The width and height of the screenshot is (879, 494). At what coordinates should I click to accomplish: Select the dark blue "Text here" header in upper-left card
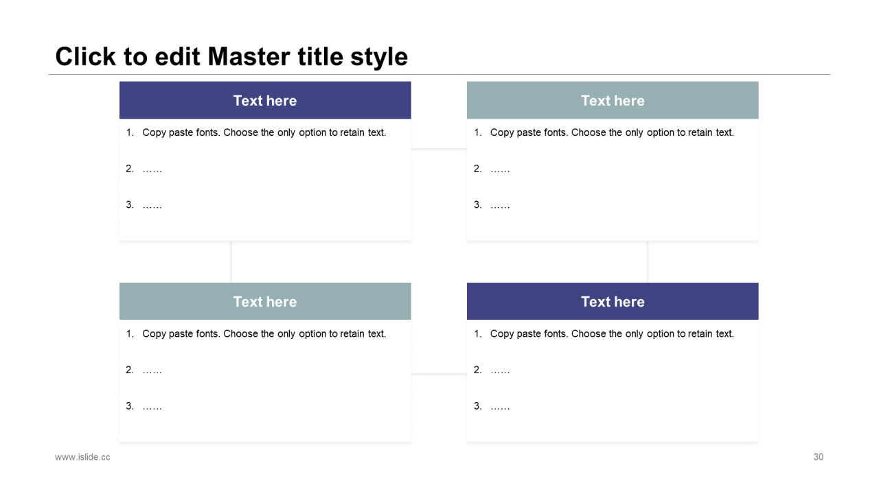coord(265,101)
